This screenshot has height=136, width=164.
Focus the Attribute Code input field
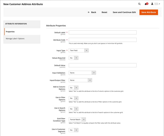click(x=102, y=40)
